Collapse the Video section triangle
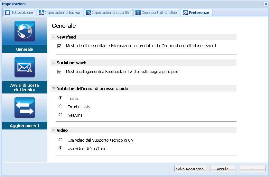270x177 pixels. (x=54, y=130)
